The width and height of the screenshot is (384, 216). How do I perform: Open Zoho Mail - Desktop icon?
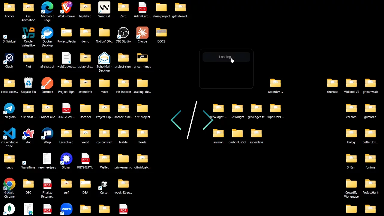pos(104,58)
